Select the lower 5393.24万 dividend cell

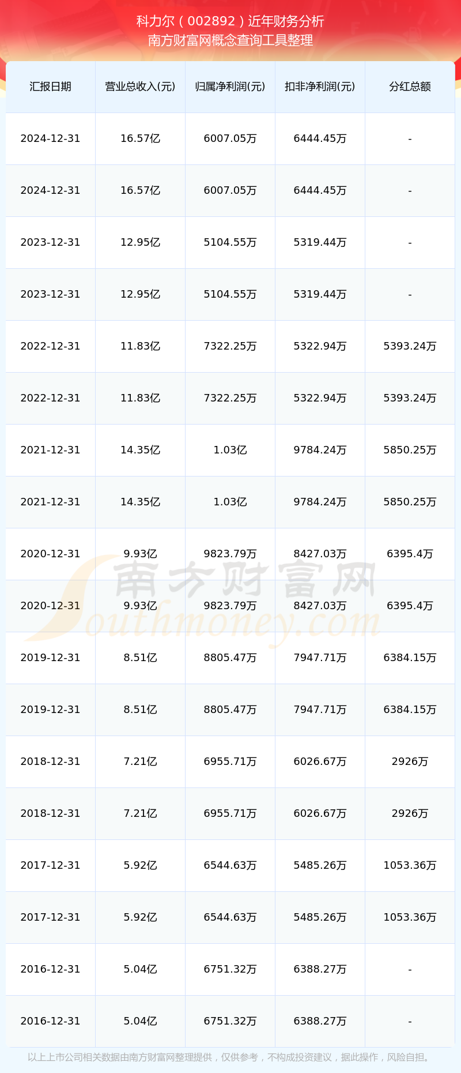(410, 398)
